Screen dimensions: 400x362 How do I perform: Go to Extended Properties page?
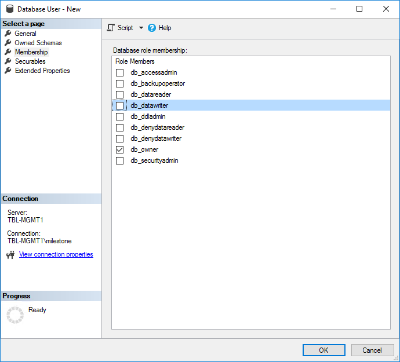[42, 70]
